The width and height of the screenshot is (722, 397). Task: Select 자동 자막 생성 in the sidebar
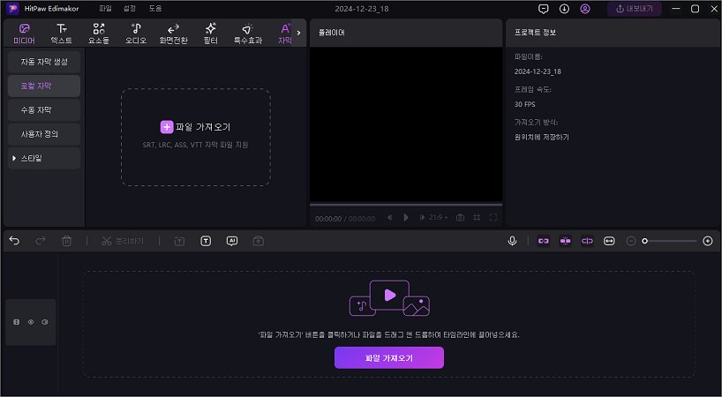[x=44, y=62]
